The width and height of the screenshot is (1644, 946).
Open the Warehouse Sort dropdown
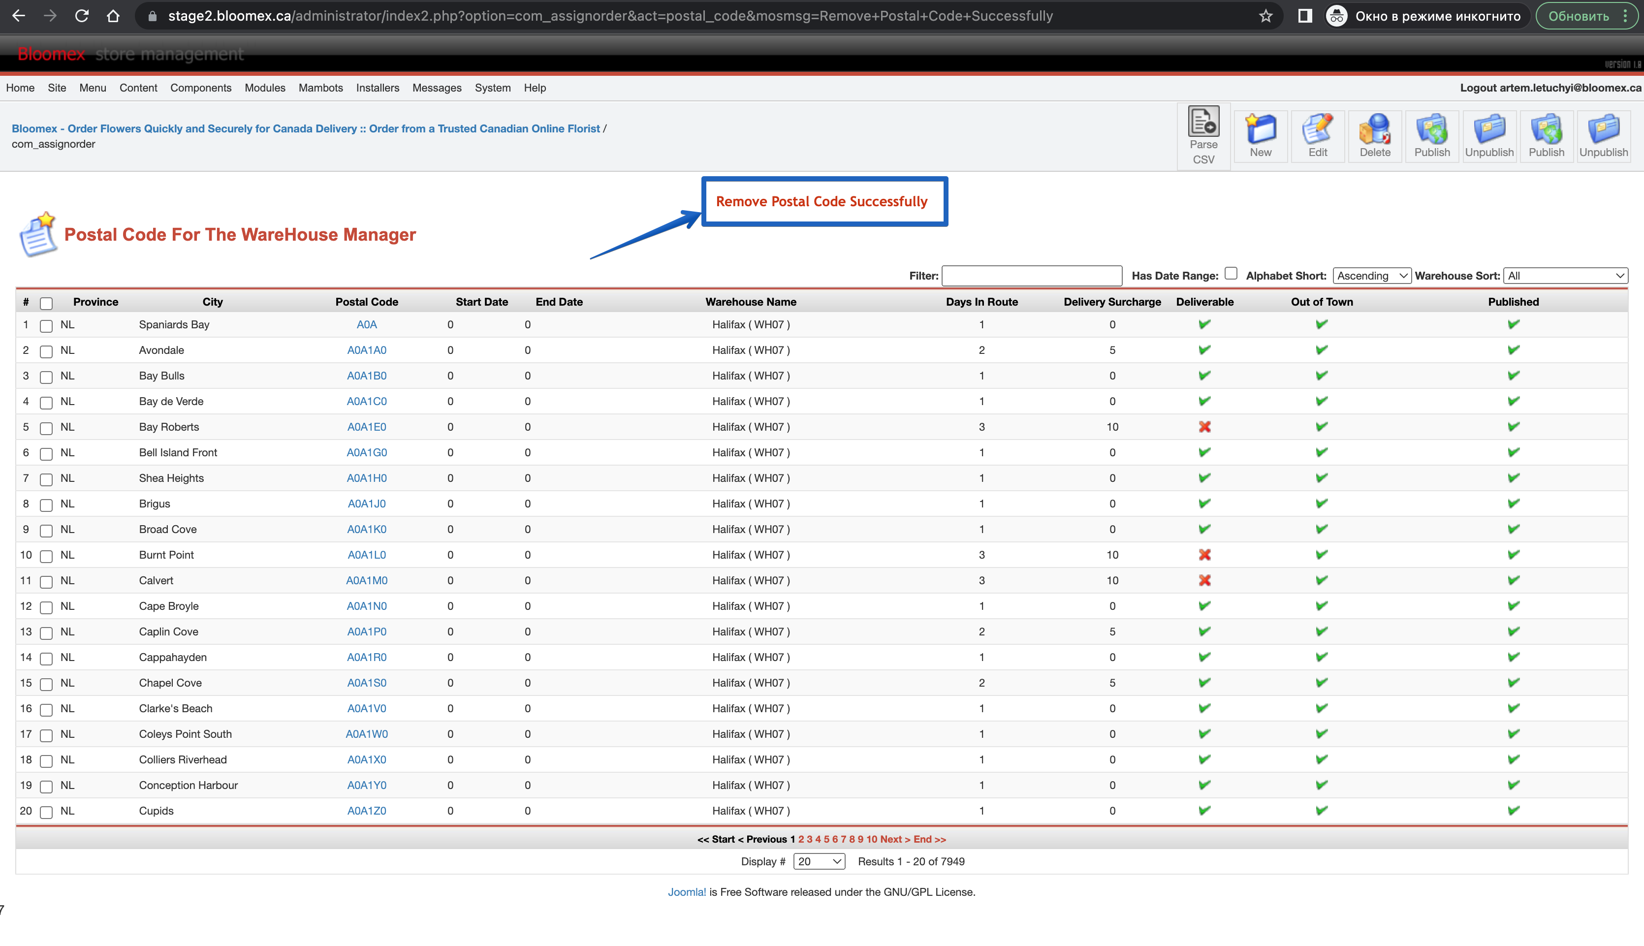[1565, 276]
